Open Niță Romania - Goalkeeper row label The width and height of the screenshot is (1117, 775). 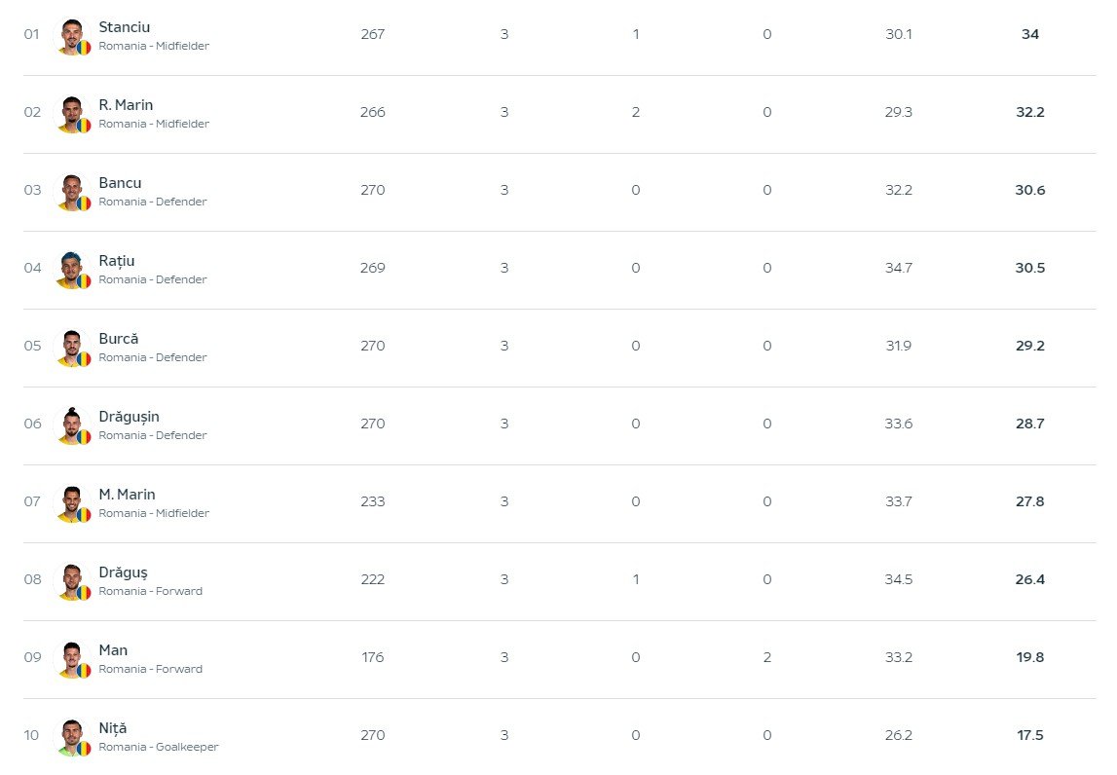point(158,747)
